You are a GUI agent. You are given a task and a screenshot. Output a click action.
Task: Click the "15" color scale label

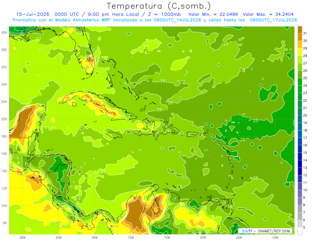coord(305,153)
